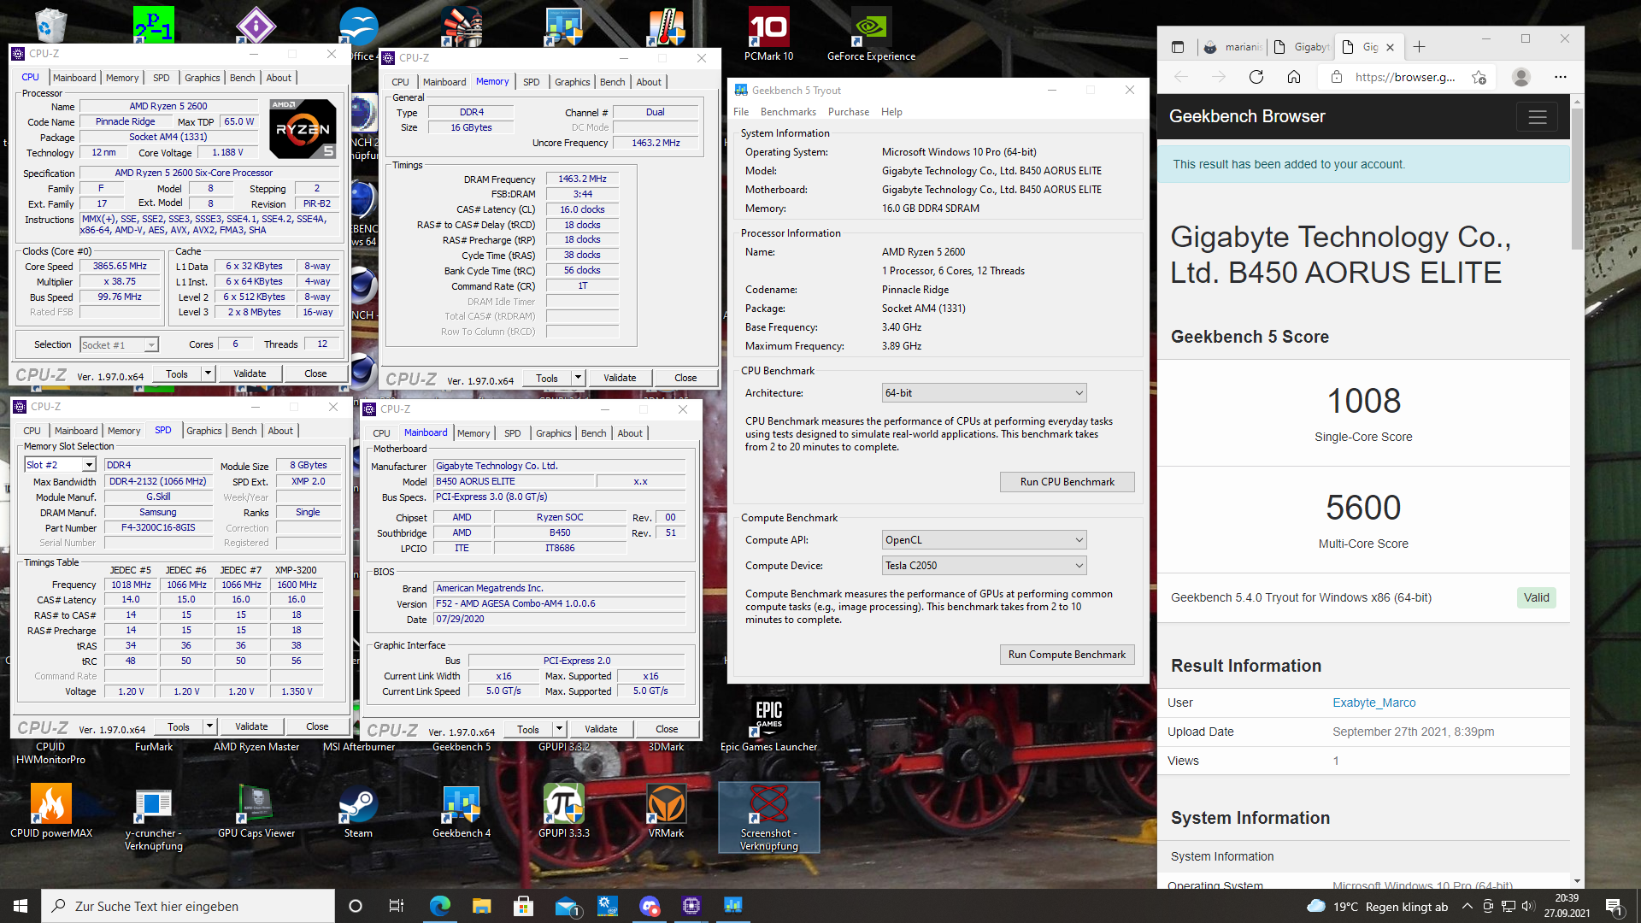Expand Tools arrow in CPU-Z Mainboard window
Screen dimensions: 1641x923
(x=558, y=729)
